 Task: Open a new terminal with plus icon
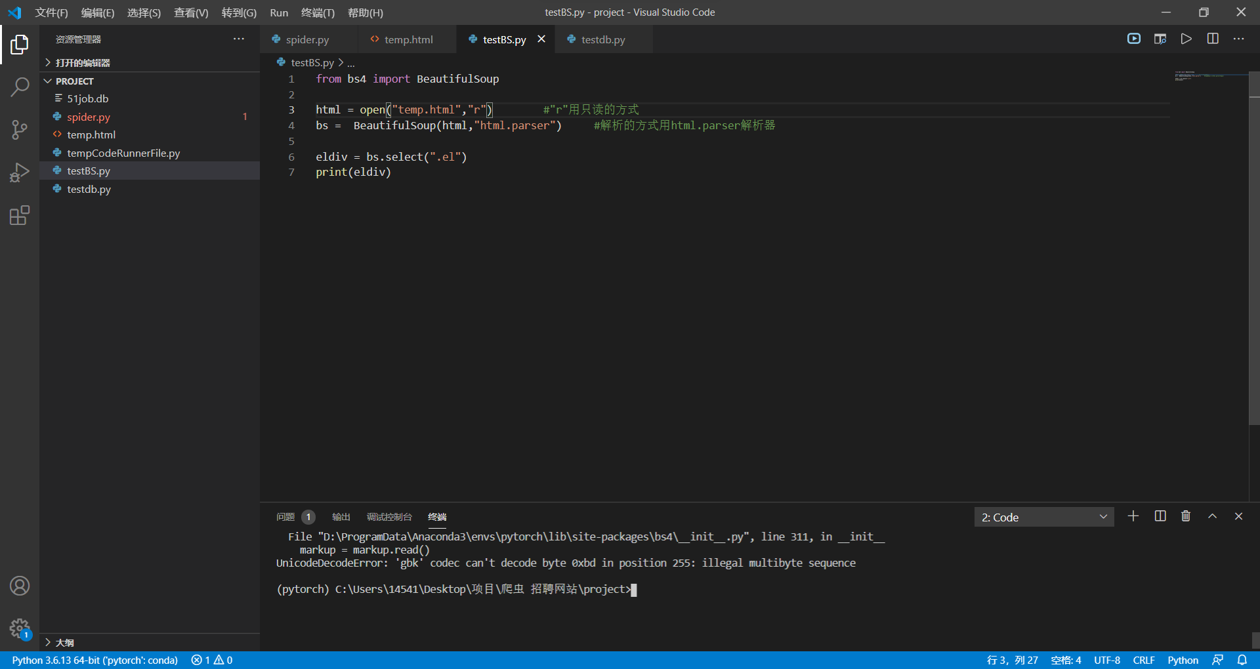pos(1133,516)
